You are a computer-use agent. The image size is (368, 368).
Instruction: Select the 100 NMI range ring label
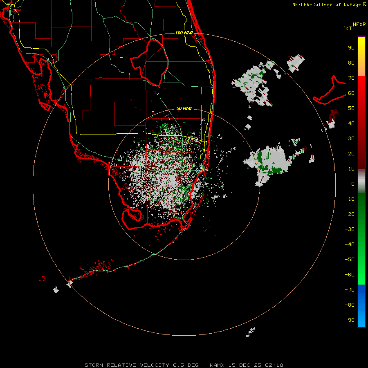click(x=184, y=33)
